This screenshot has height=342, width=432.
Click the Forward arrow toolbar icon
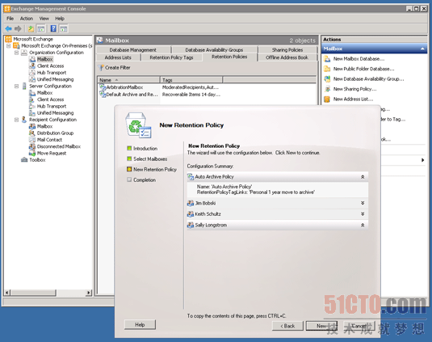pyautogui.click(x=18, y=28)
